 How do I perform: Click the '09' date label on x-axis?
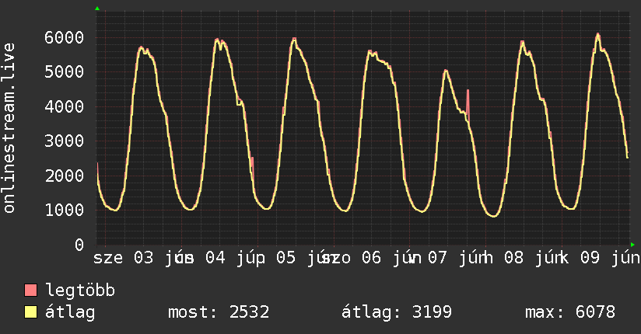tap(590, 258)
